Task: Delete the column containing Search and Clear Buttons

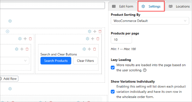Action: pyautogui.click(x=98, y=39)
